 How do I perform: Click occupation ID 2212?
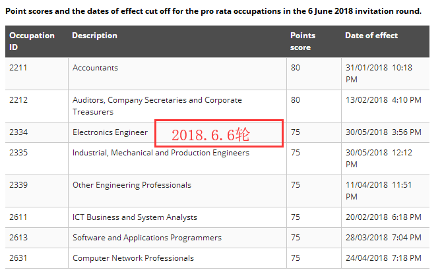18,100
